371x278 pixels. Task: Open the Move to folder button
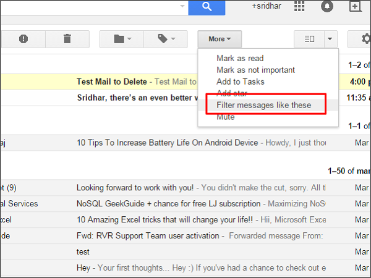click(122, 39)
